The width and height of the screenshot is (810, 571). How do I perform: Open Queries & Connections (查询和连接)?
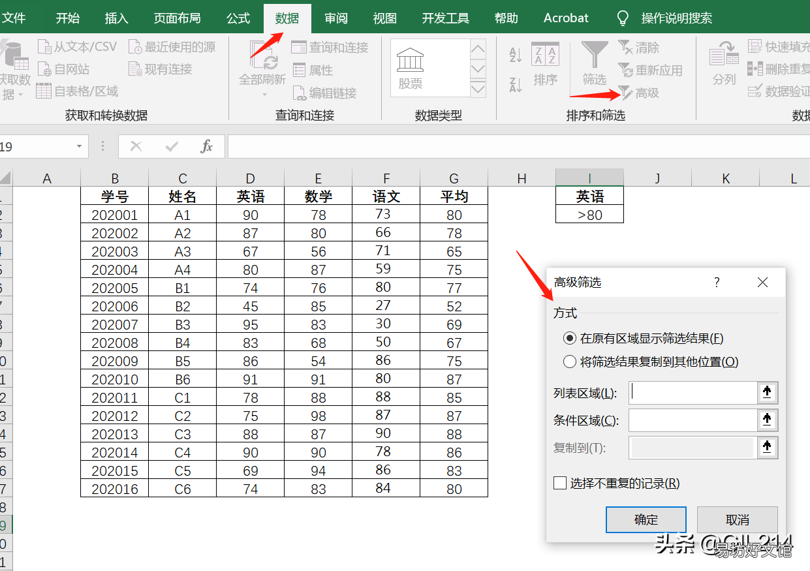tap(330, 47)
